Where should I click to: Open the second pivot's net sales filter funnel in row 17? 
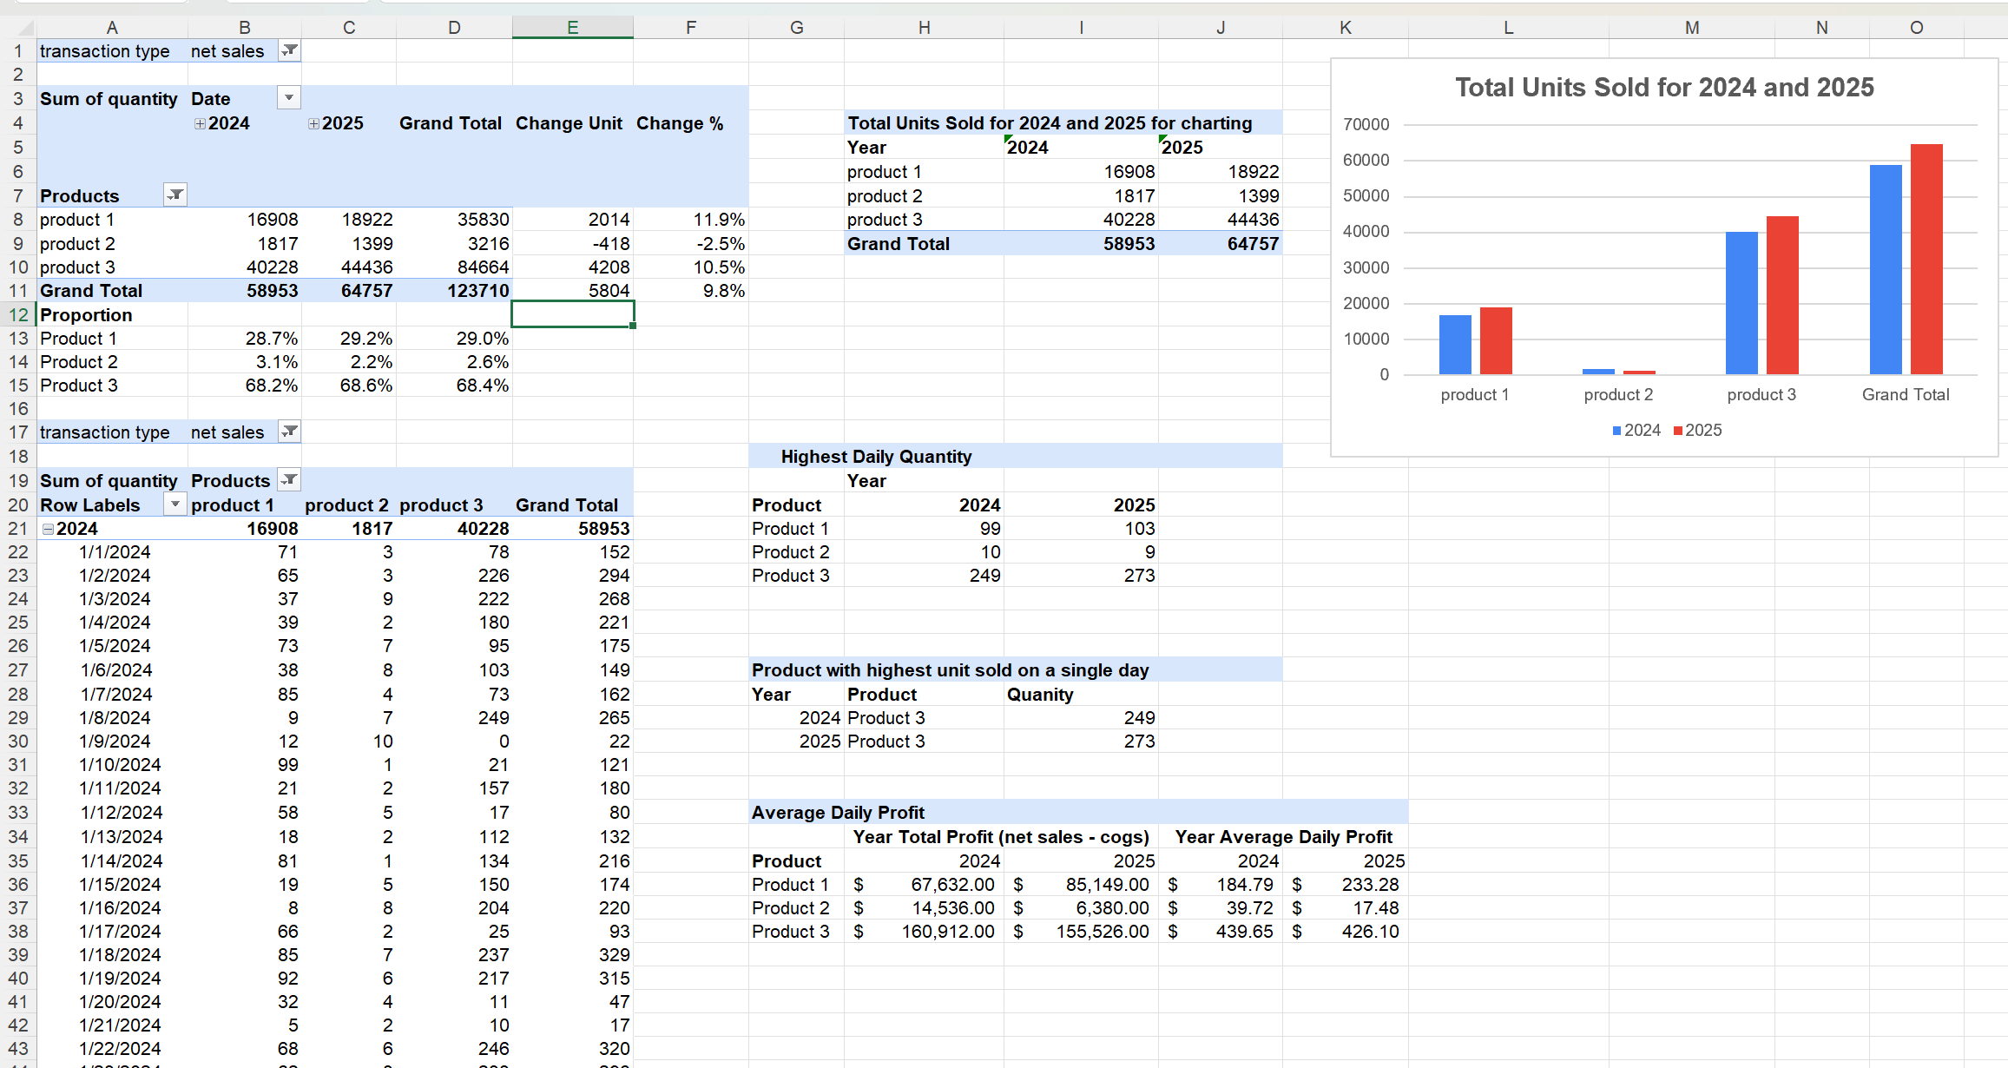[x=289, y=432]
